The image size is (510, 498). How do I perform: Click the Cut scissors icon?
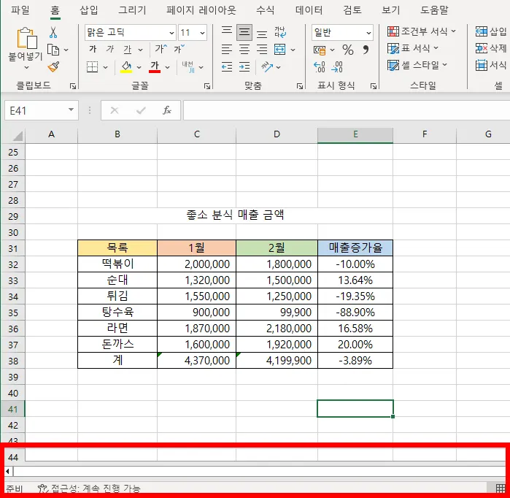pyautogui.click(x=53, y=33)
